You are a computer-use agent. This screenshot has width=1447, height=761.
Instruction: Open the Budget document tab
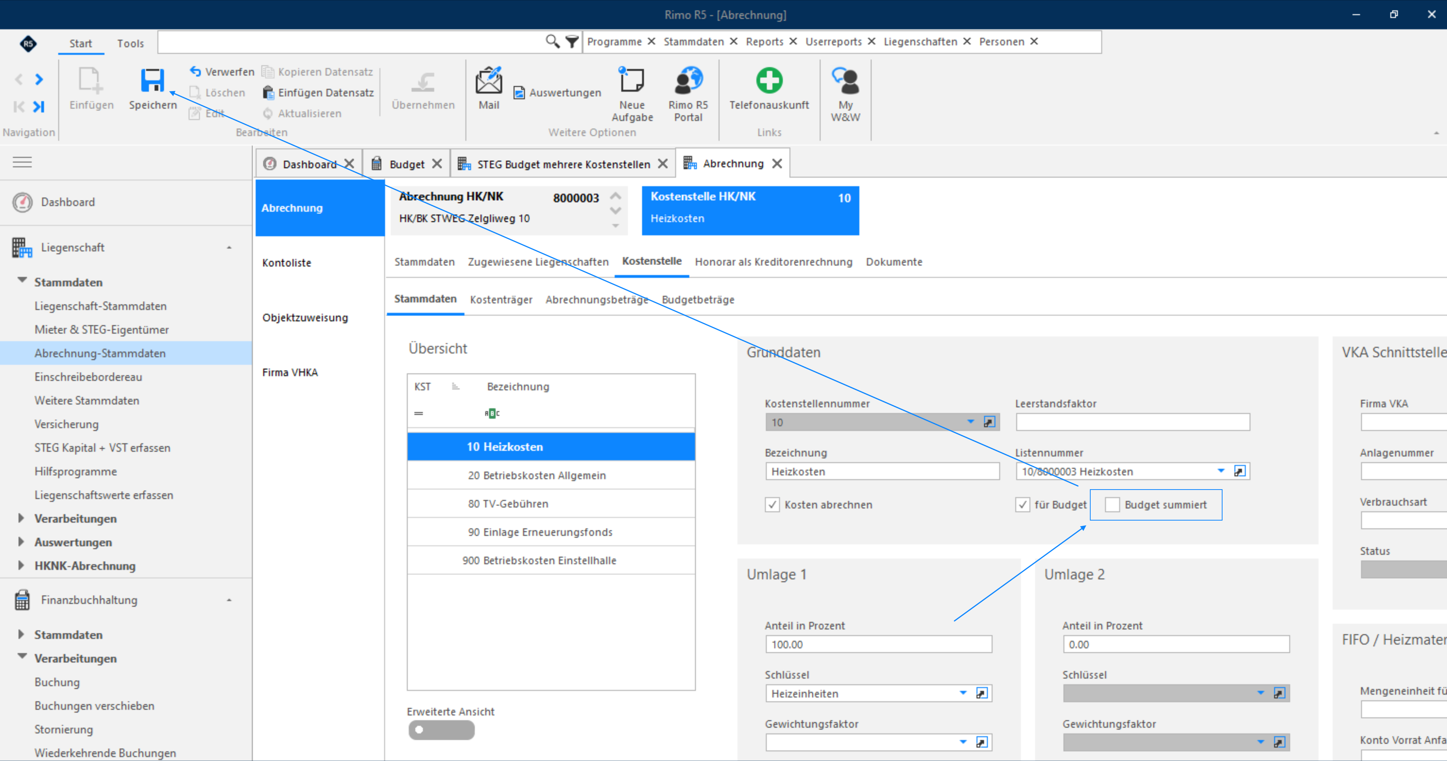pos(406,164)
